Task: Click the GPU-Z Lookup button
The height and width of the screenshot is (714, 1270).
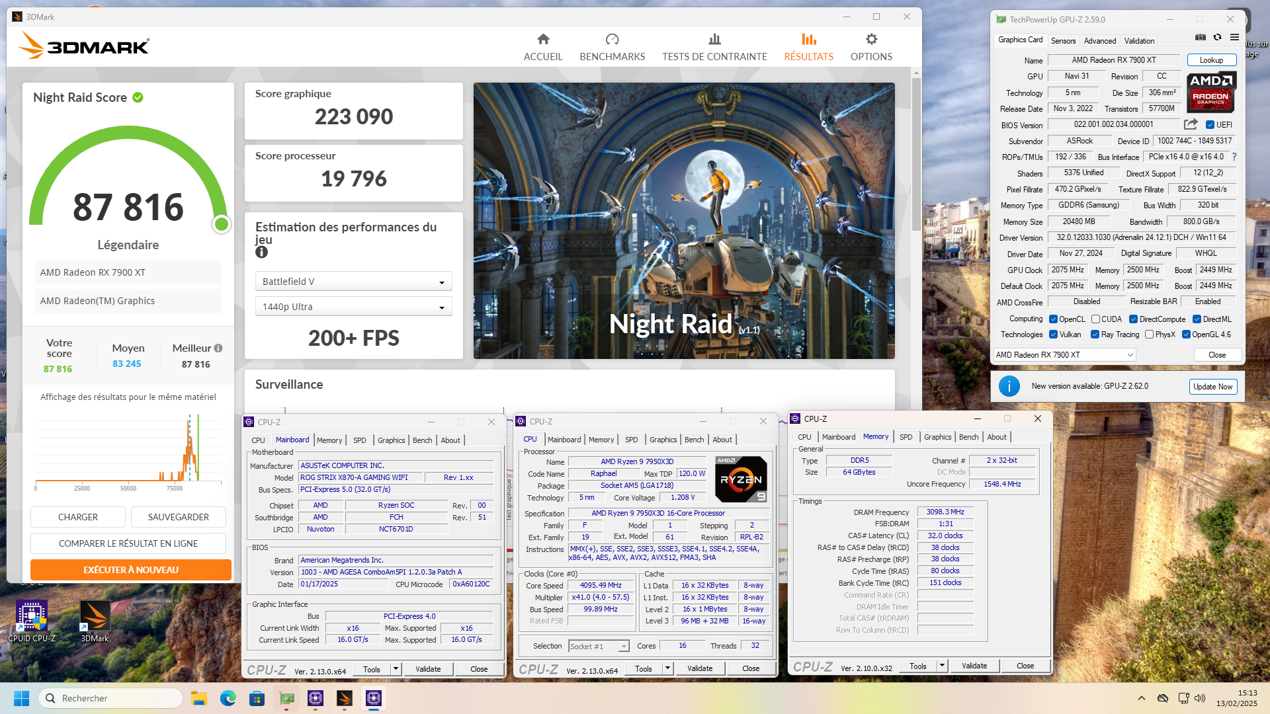Action: coord(1211,60)
